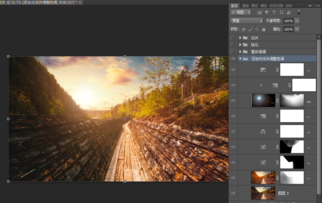
Task: Close the document tab with ×
Action: (80, 2)
